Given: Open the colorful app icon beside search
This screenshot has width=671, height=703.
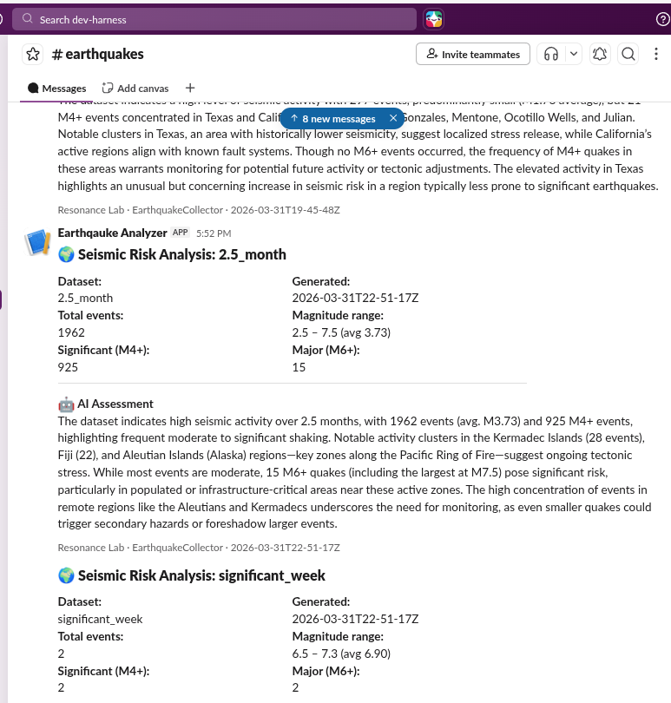Looking at the screenshot, I should (433, 18).
